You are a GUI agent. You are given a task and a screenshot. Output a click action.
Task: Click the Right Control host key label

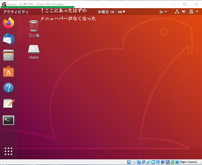point(189,162)
